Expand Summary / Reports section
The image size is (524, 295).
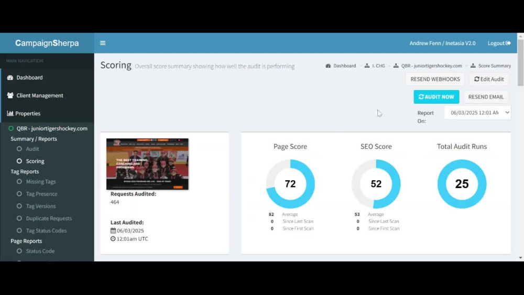click(x=34, y=139)
